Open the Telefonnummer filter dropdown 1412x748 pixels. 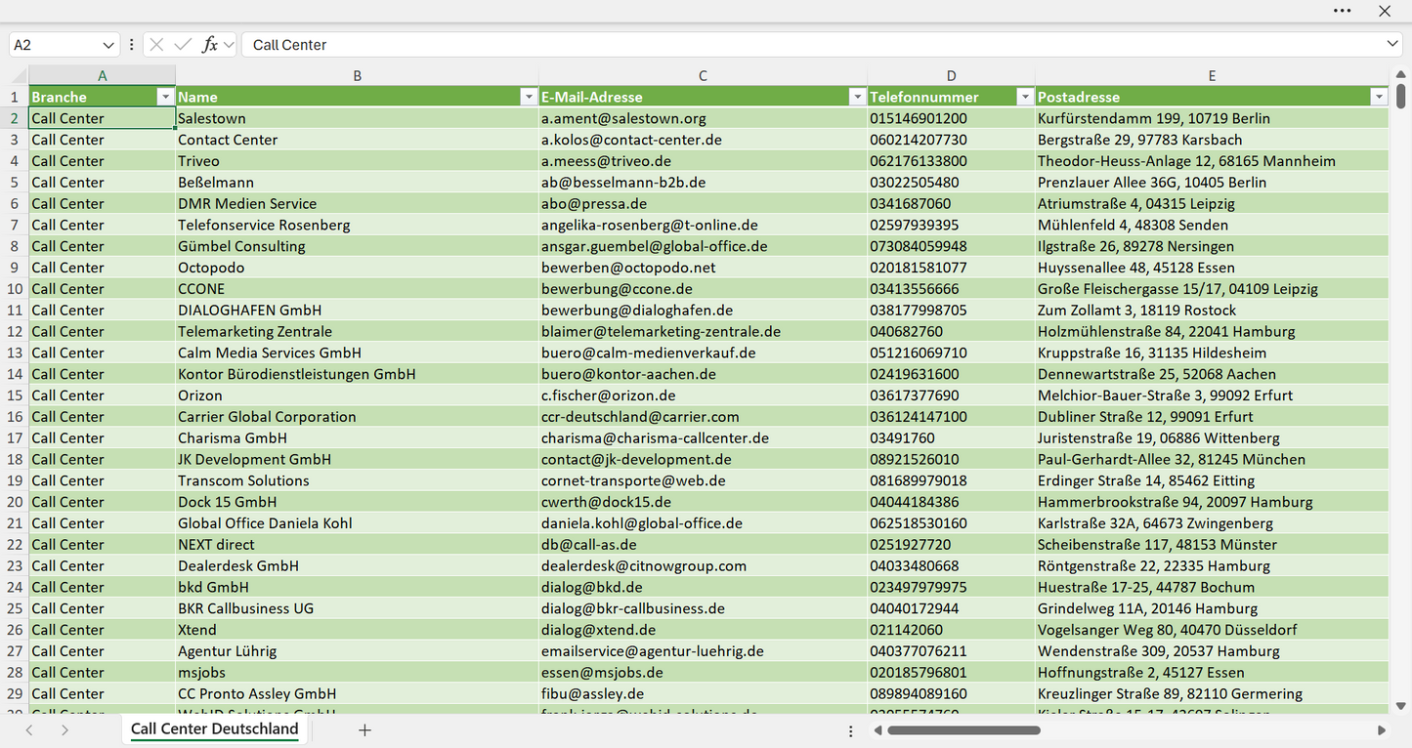point(1025,97)
